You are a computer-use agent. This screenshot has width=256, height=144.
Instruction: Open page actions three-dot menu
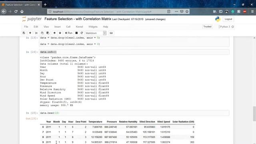176,12
